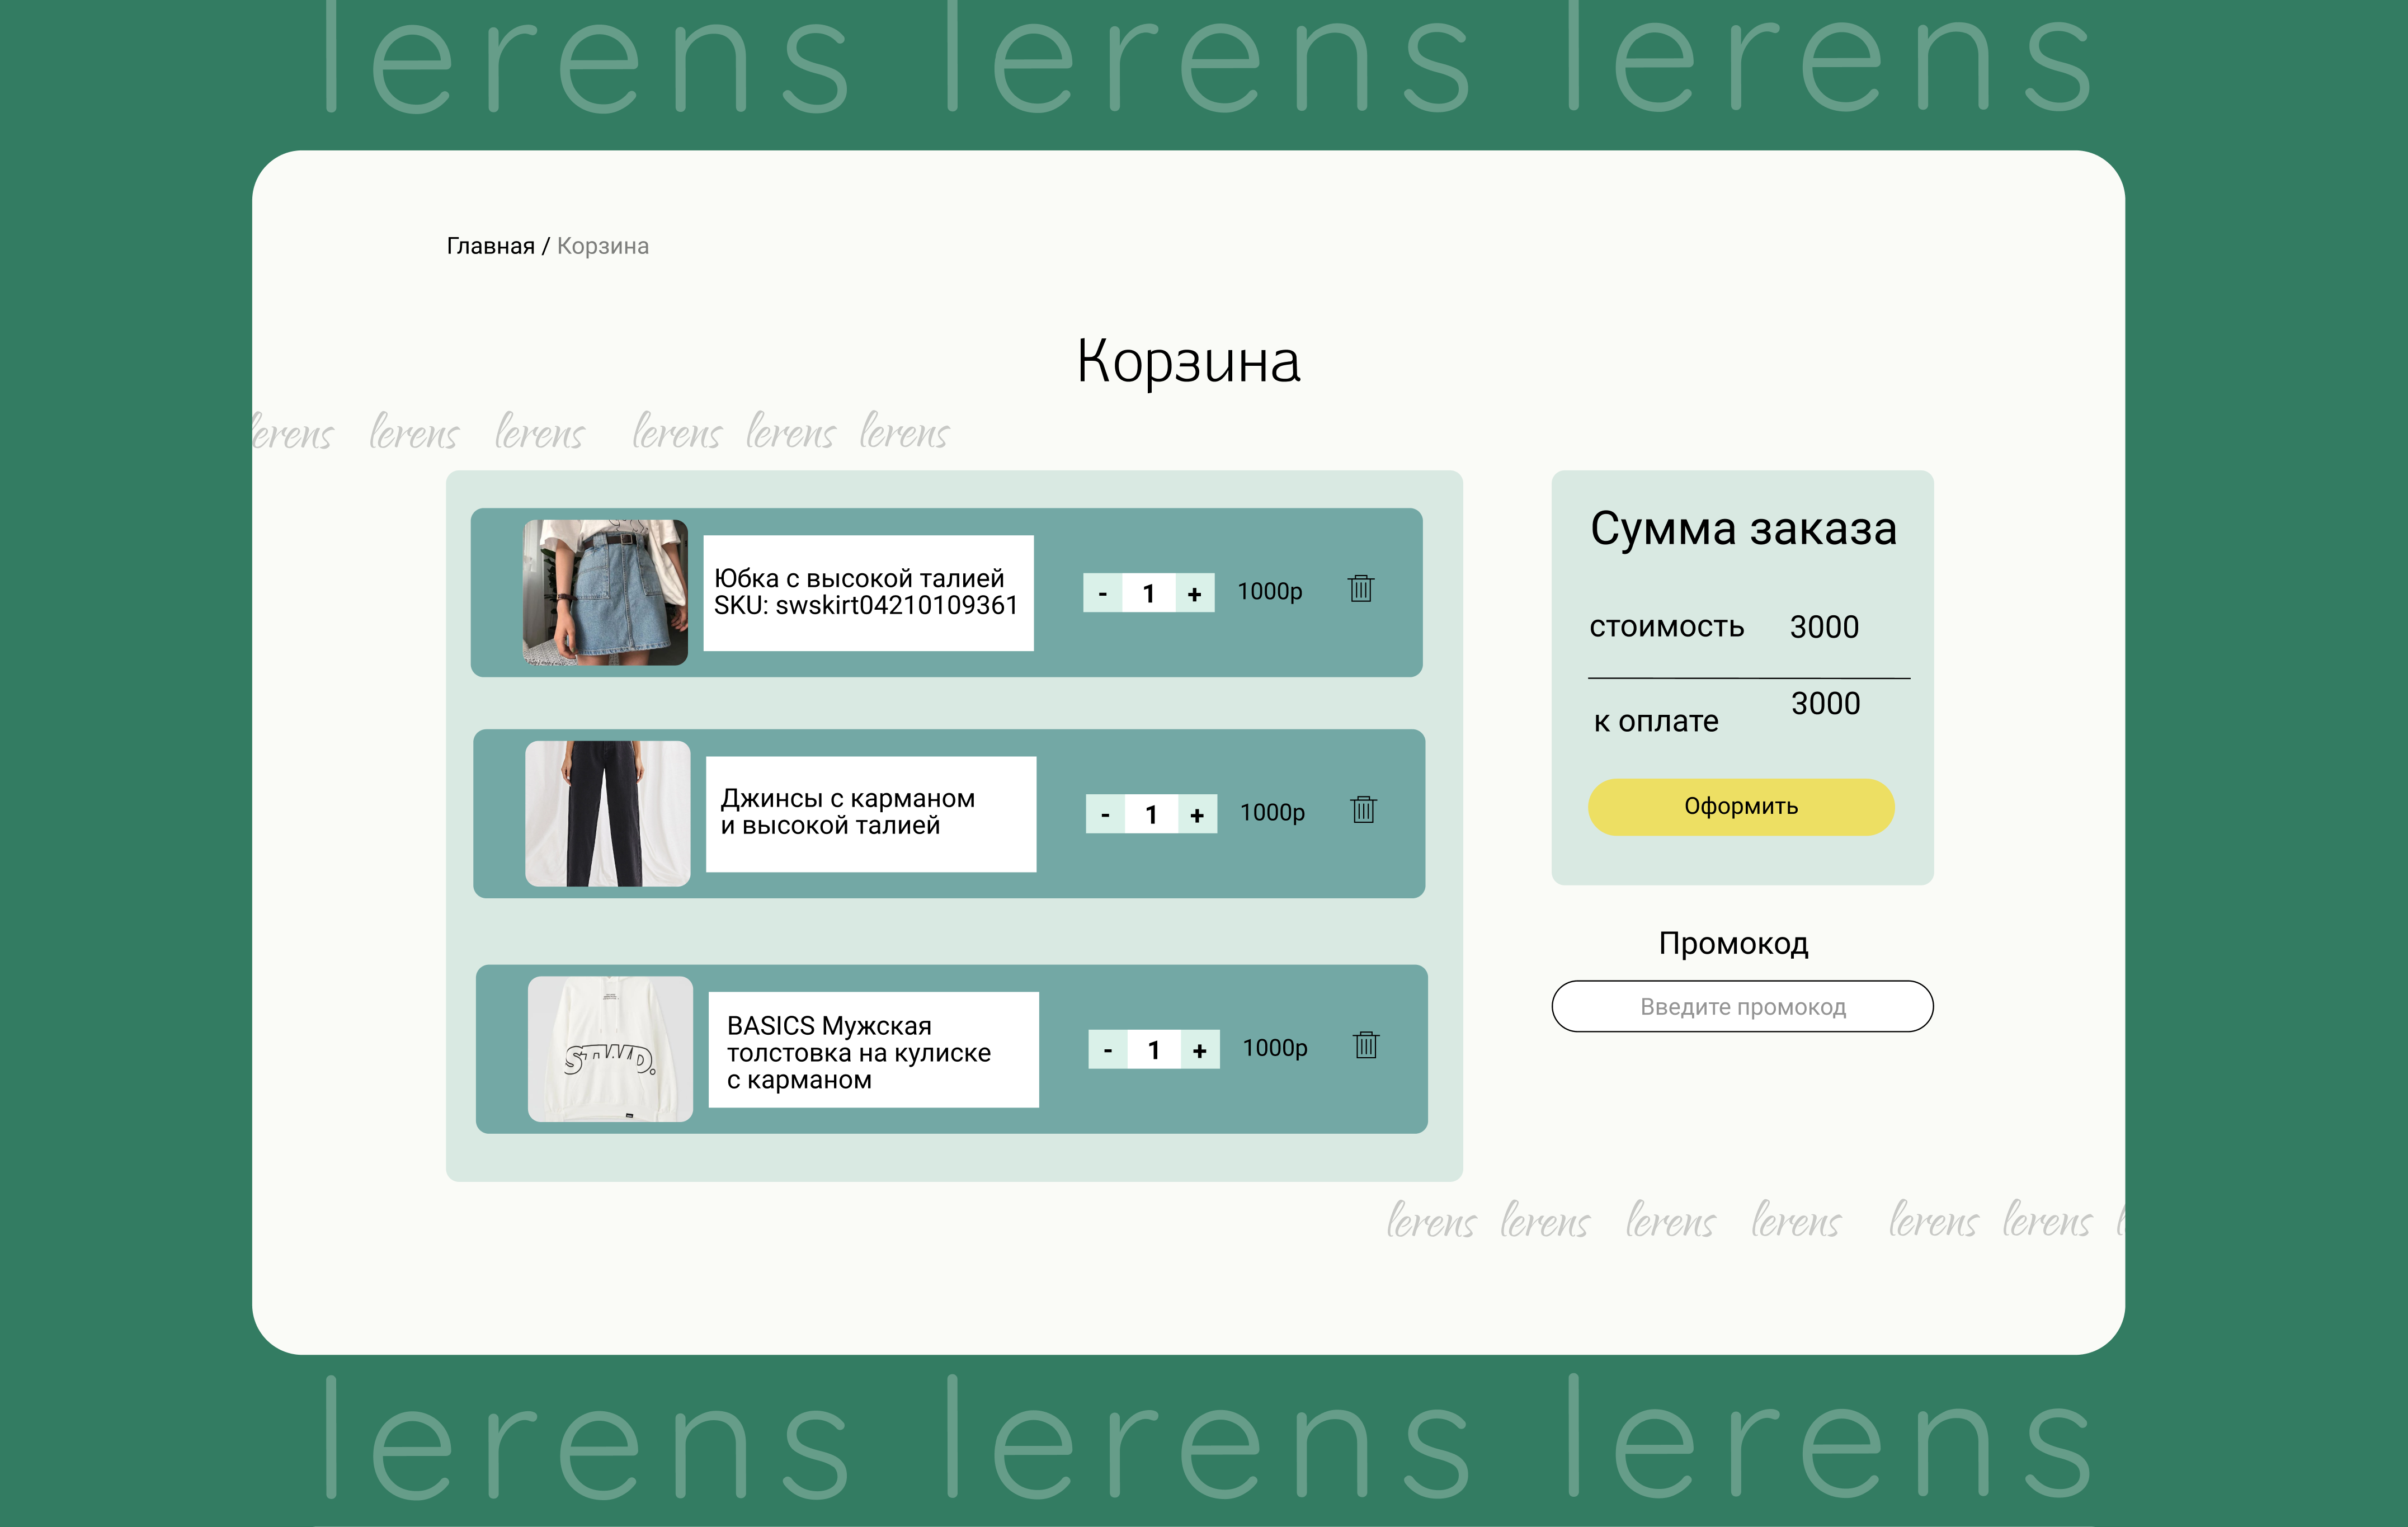Increase quantity of the denim skirt
The image size is (2408, 1527).
click(1195, 593)
